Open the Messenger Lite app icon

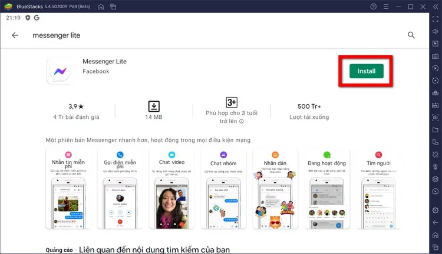pos(60,71)
